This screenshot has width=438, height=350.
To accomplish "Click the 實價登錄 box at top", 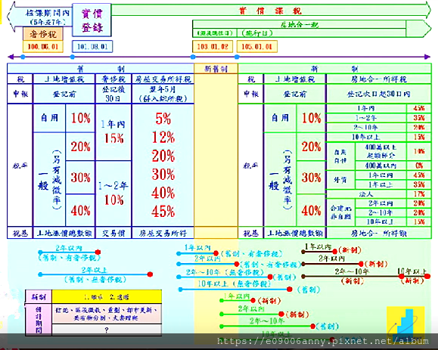I will (x=92, y=20).
